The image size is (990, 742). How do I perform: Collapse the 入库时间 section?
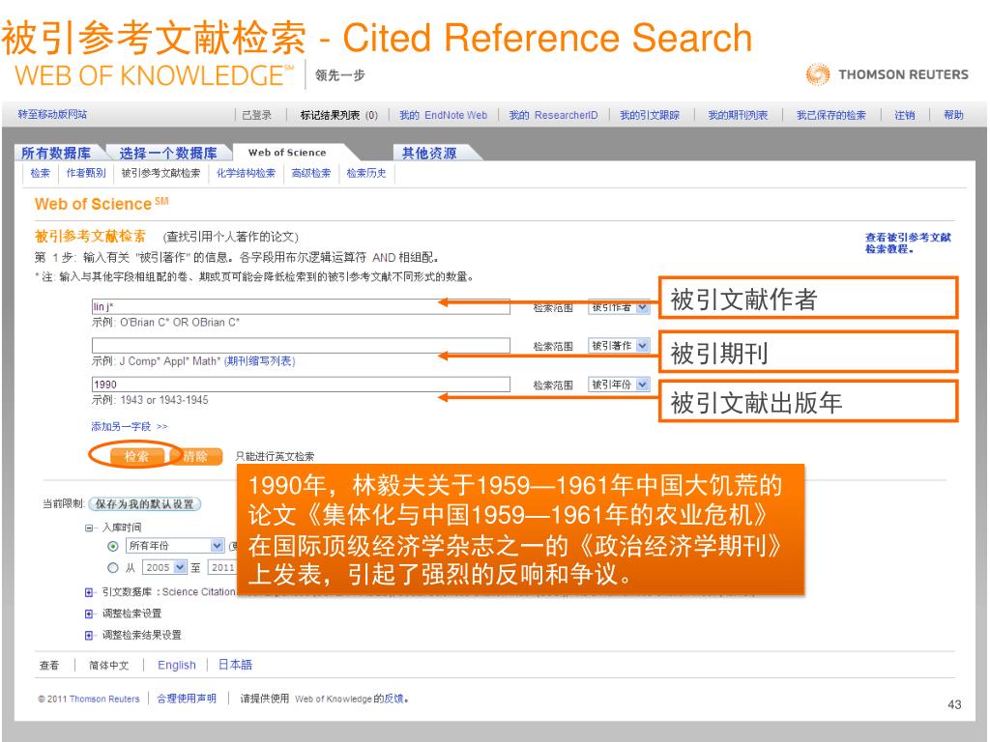tap(89, 528)
